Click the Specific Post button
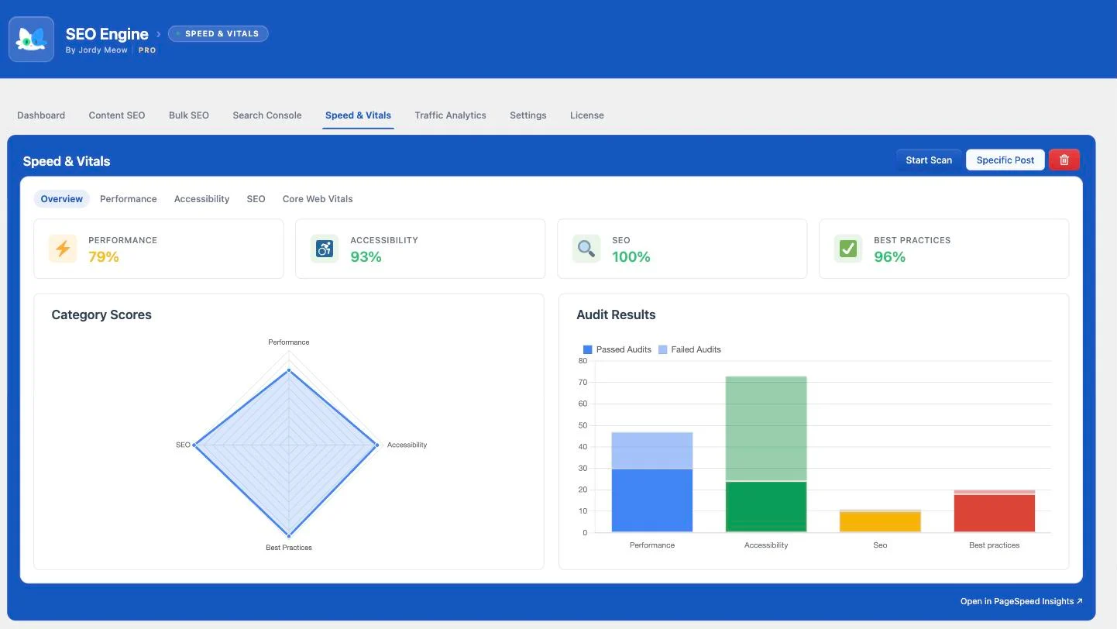The image size is (1117, 629). point(1005,160)
